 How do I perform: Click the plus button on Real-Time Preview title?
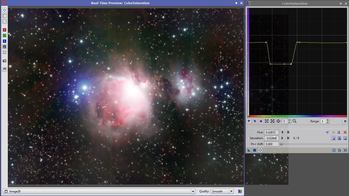[236, 3]
